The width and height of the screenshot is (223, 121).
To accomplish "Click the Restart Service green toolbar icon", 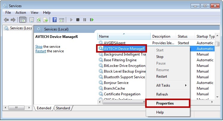I will (92, 20).
